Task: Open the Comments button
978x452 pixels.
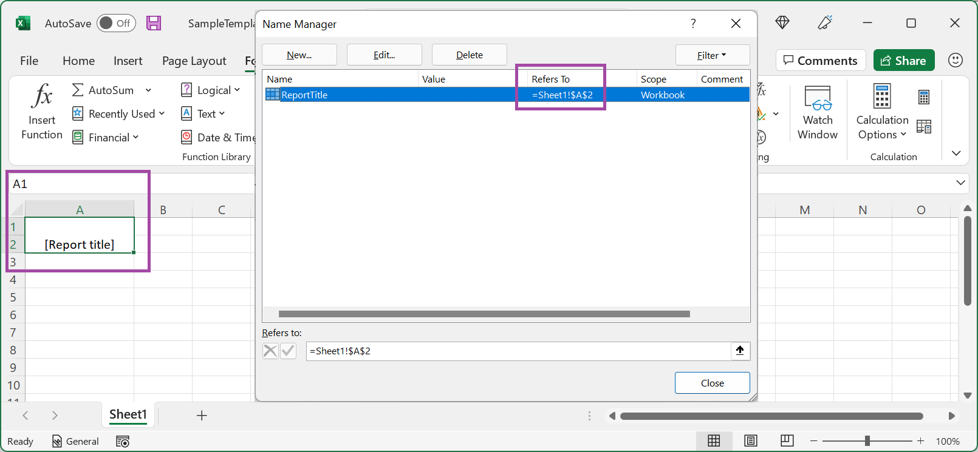Action: 821,60
